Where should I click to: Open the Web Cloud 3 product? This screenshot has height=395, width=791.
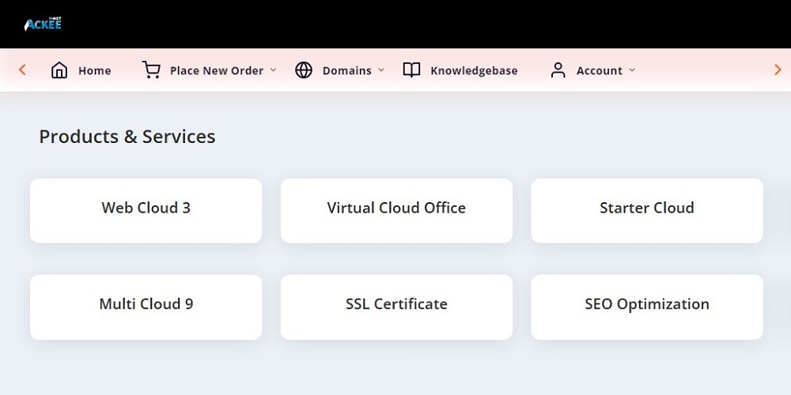click(146, 209)
